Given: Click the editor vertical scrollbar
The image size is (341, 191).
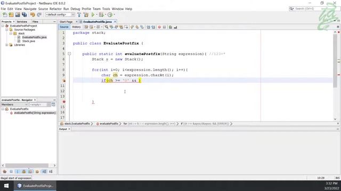Looking at the screenshot, I should [335, 60].
